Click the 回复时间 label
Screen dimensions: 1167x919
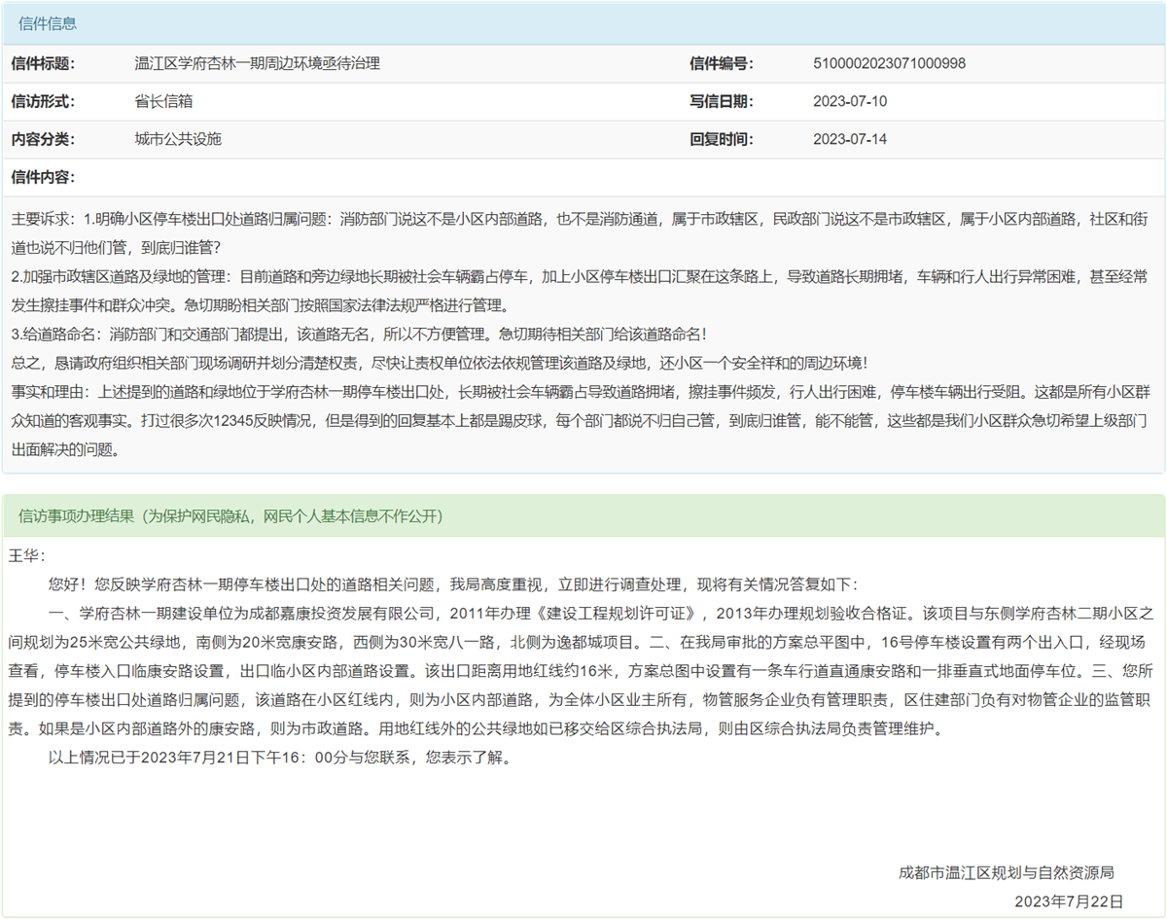pyautogui.click(x=722, y=139)
